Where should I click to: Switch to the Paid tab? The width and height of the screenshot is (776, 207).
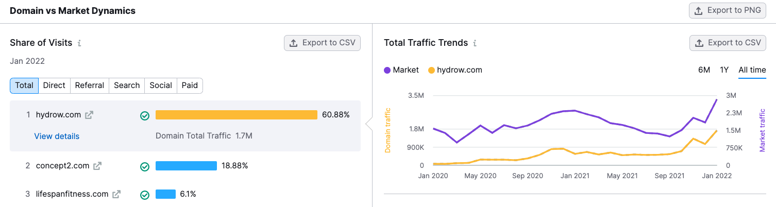point(190,85)
